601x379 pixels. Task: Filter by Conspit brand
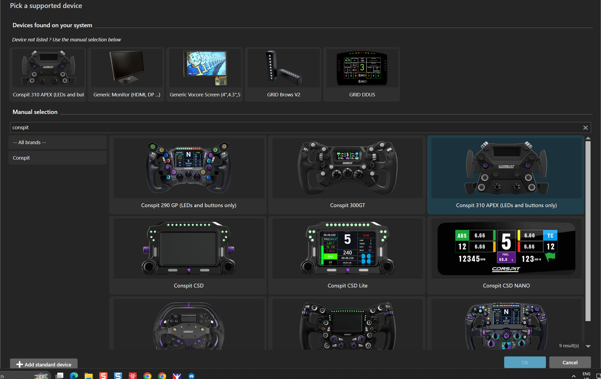58,158
